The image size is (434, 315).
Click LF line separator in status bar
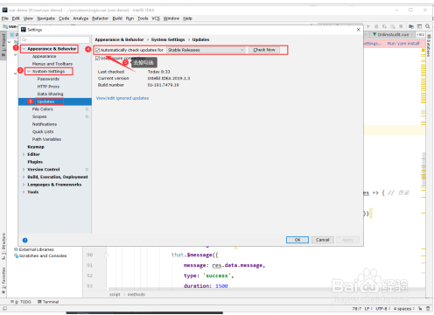pos(368,309)
